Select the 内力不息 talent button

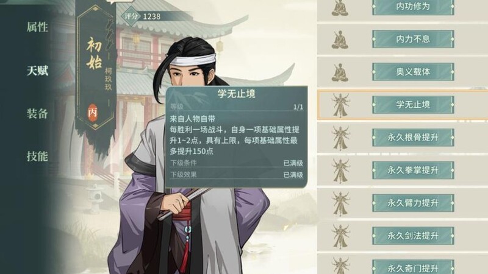click(x=413, y=39)
